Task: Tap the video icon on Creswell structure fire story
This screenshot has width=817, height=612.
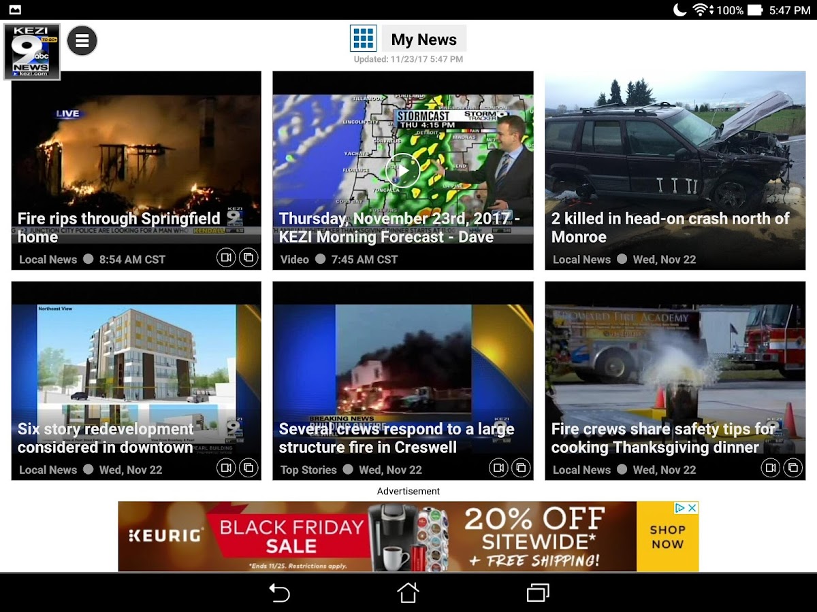Action: click(499, 468)
